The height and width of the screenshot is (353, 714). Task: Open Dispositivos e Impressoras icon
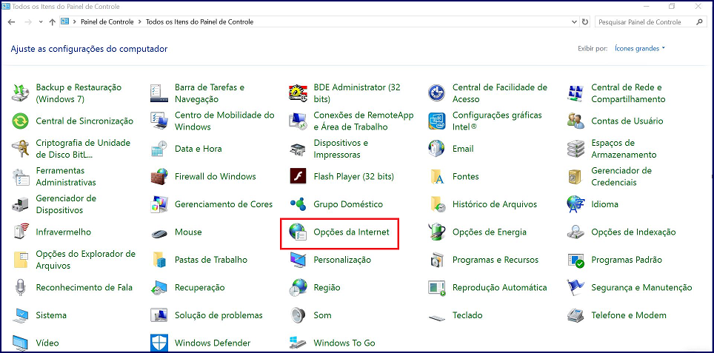coord(298,149)
